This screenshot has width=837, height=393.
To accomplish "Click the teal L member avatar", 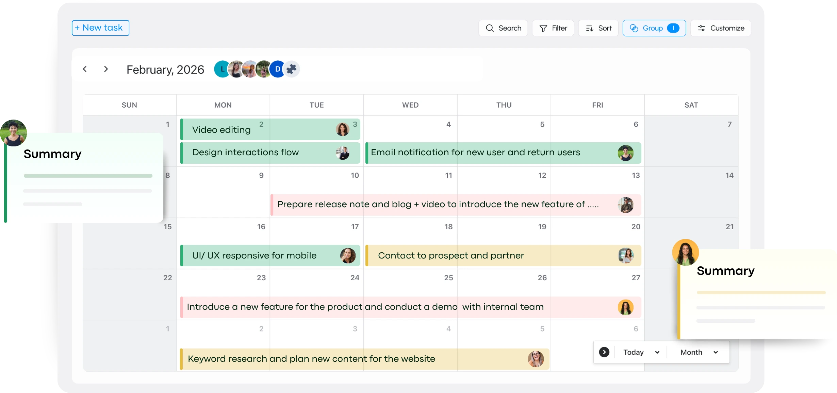I will (221, 69).
